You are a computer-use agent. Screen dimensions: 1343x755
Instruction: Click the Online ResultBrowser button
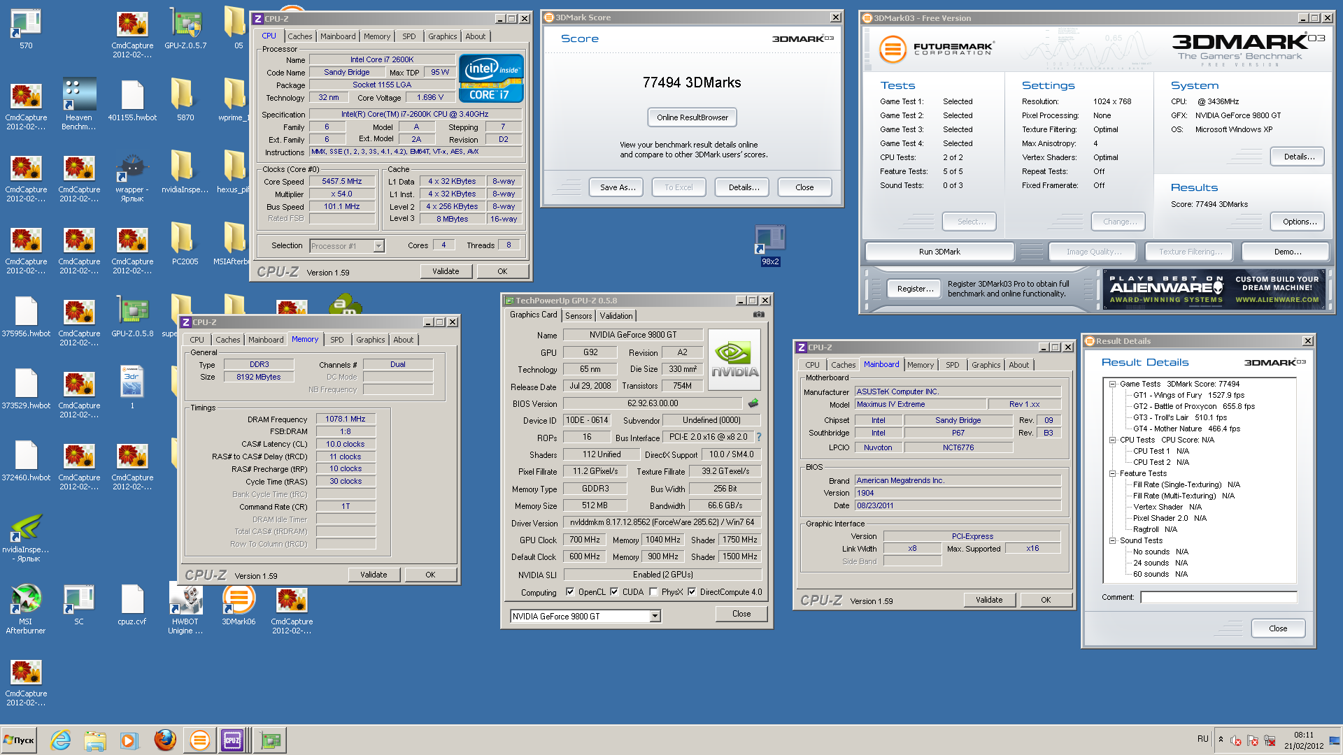tap(692, 117)
